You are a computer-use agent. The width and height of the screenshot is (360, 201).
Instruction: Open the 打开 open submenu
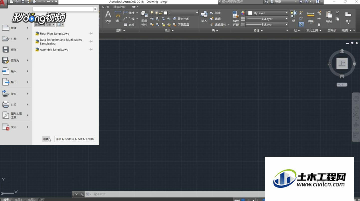point(16,39)
